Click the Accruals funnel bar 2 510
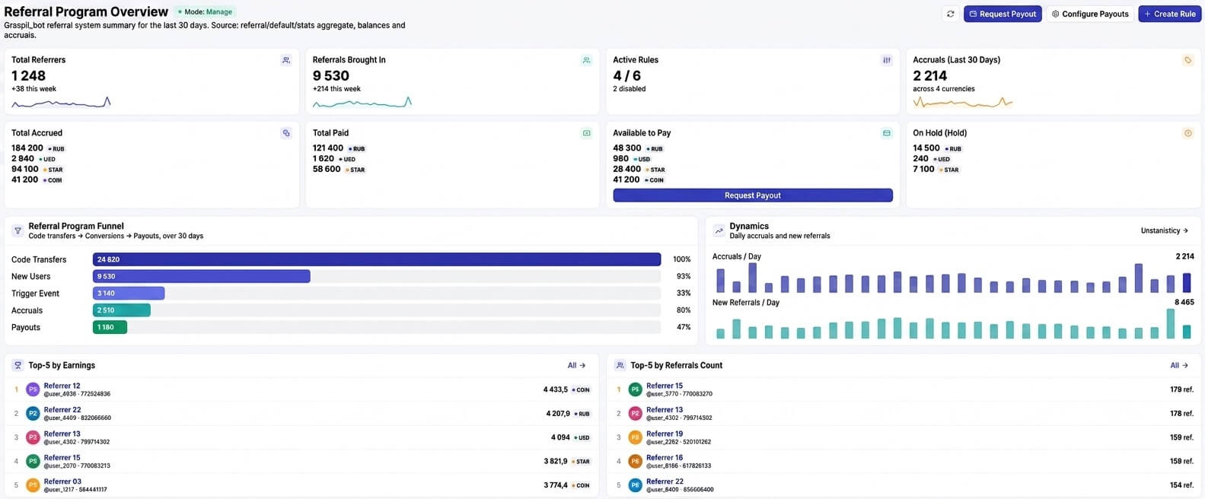The image size is (1205, 499). pos(122,310)
